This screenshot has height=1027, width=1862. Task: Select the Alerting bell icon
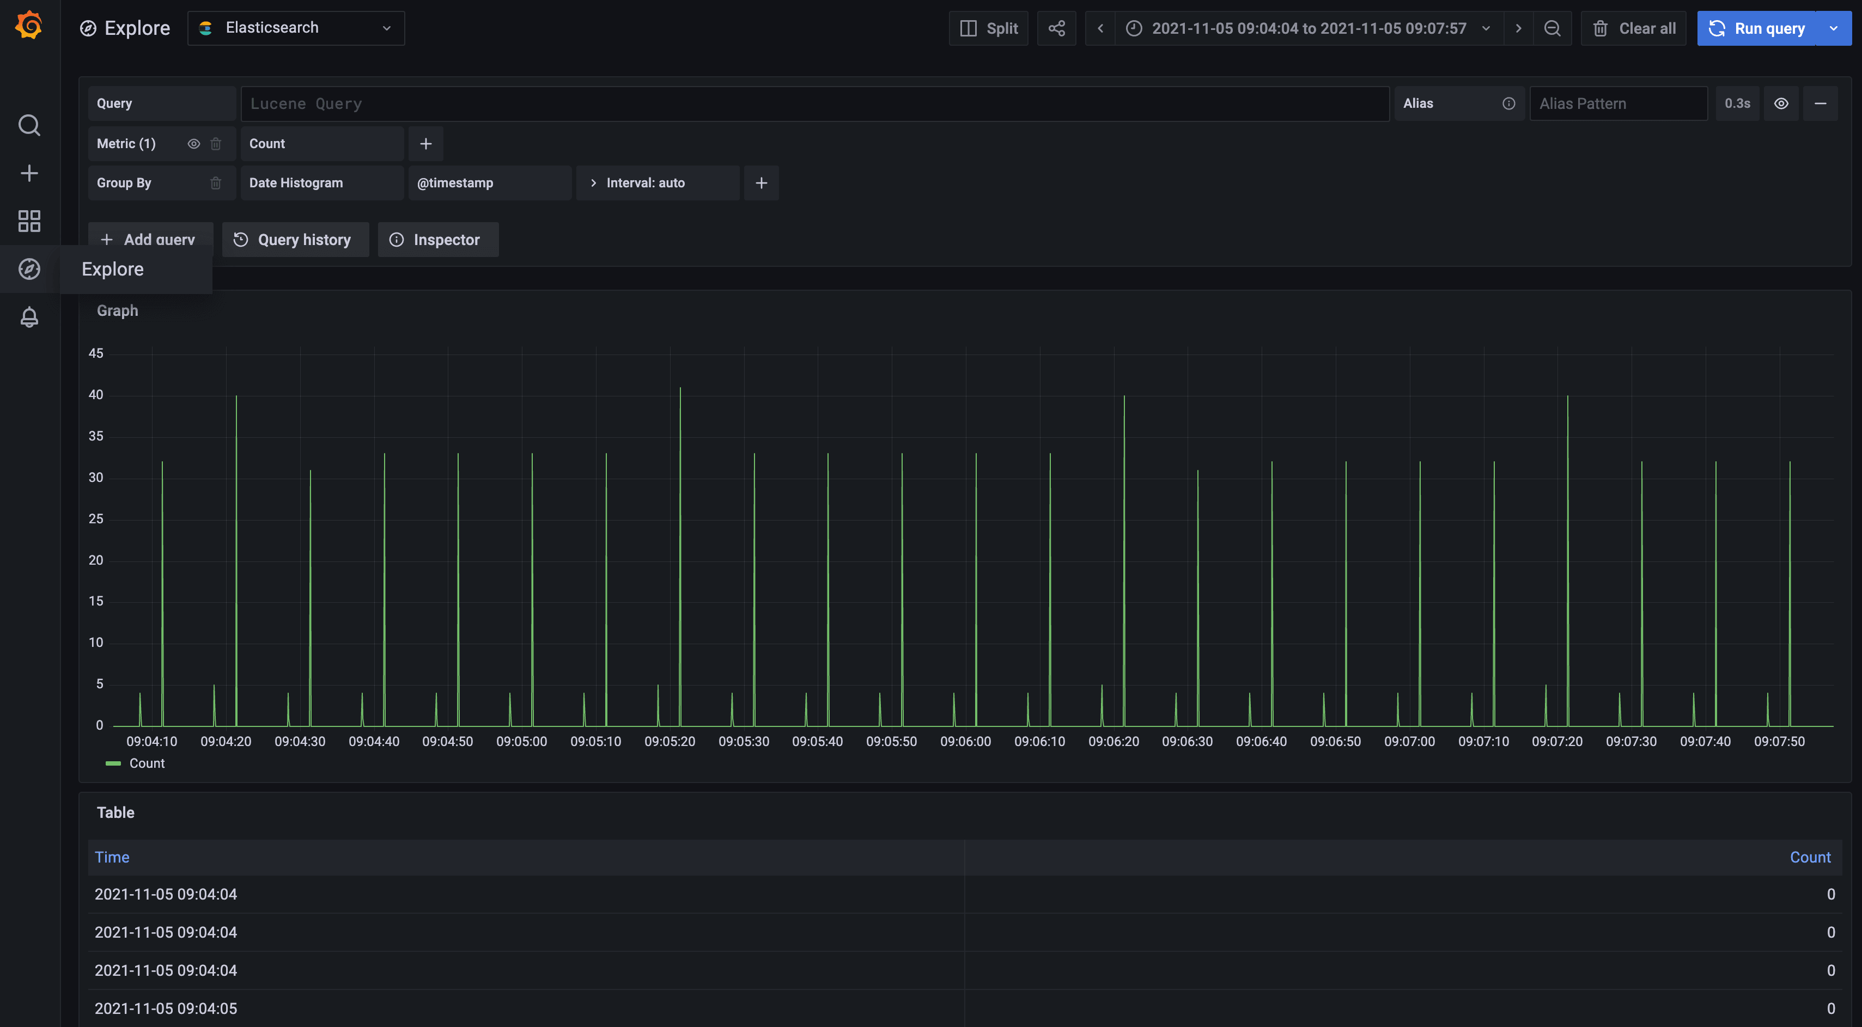pos(29,316)
